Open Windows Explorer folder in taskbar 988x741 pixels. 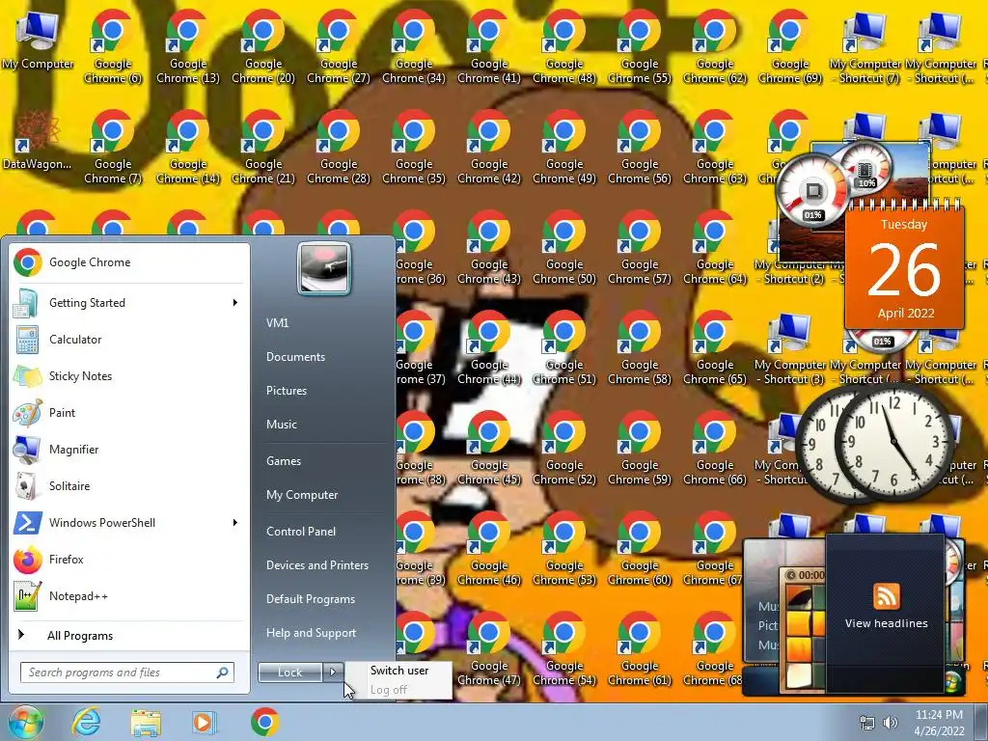146,722
